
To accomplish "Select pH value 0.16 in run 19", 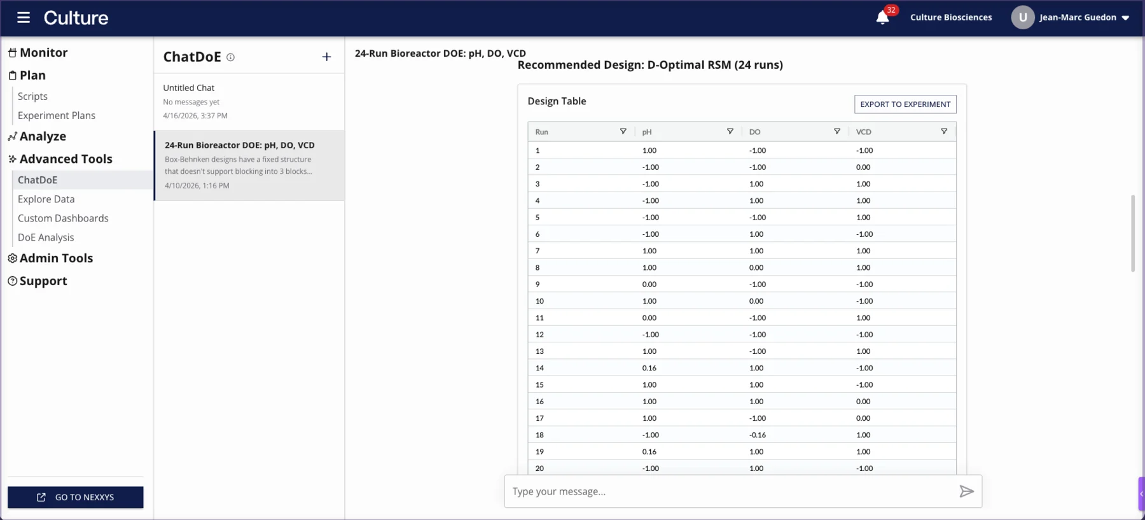I will [x=649, y=452].
